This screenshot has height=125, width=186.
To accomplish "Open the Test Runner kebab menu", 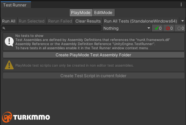I will 181,4.
